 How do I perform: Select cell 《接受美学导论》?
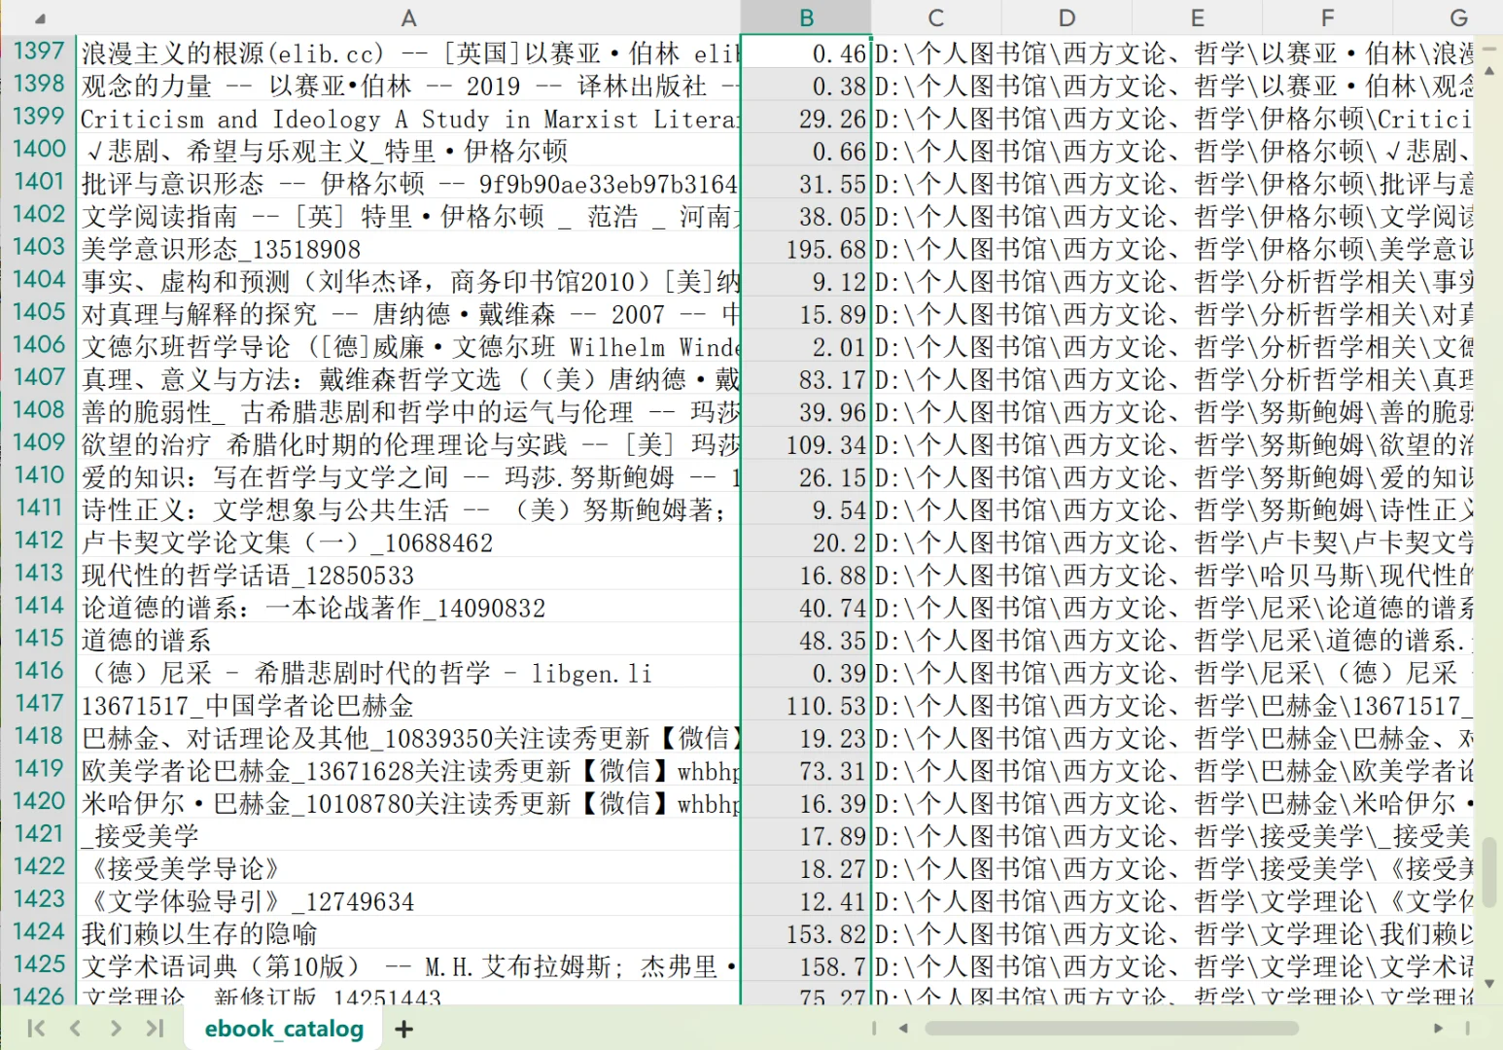408,868
